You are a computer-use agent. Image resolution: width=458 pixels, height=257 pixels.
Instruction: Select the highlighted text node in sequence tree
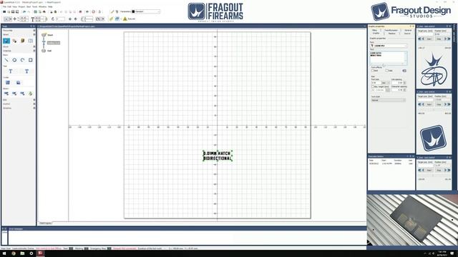click(54, 43)
